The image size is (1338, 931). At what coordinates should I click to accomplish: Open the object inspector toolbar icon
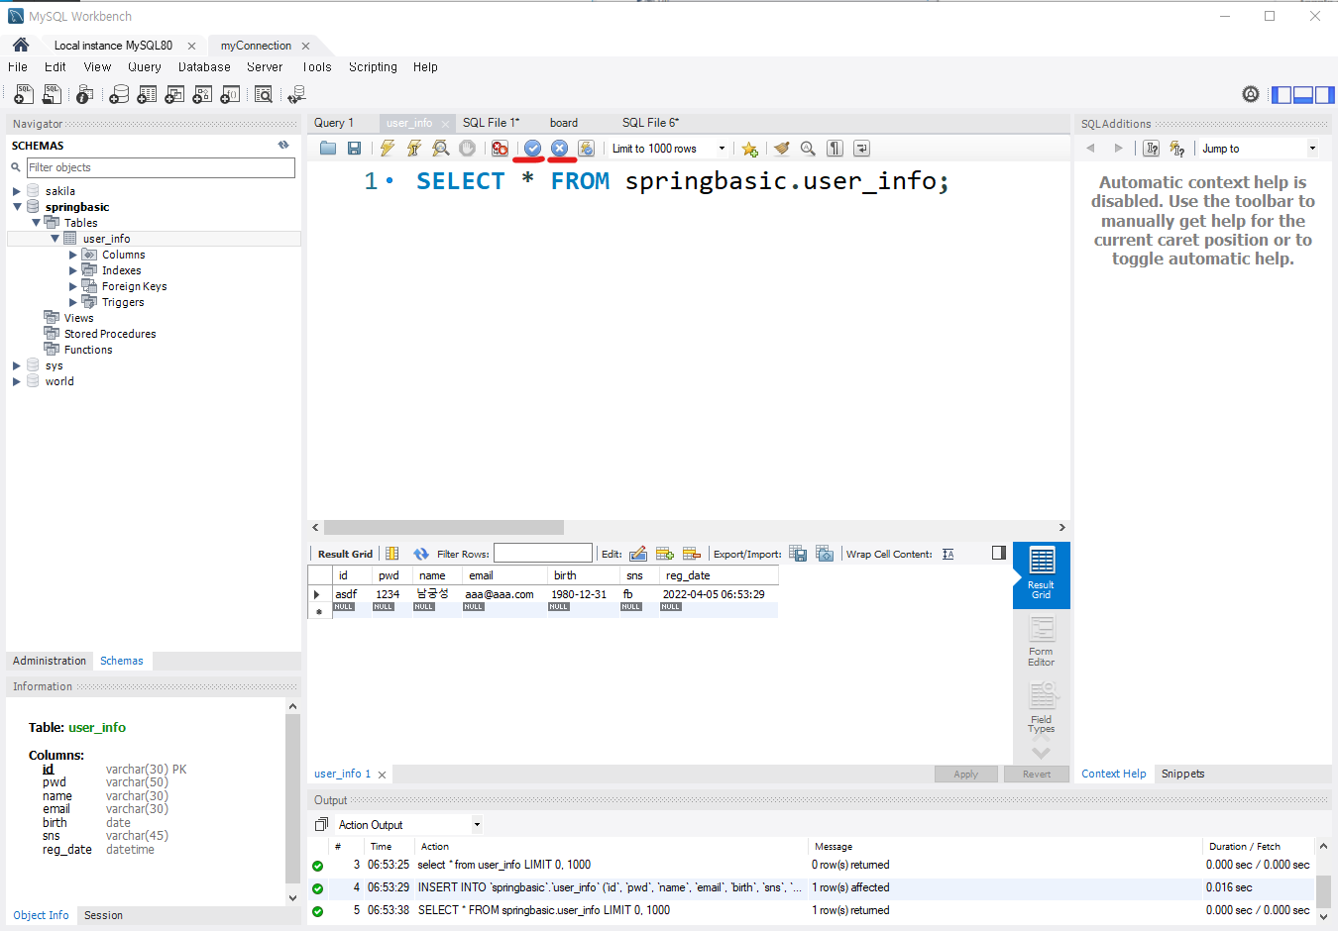click(85, 94)
